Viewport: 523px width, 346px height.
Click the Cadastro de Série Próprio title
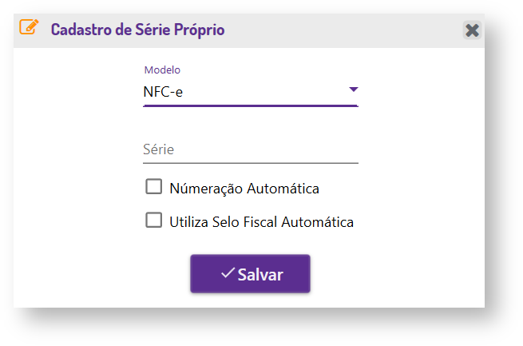click(137, 30)
